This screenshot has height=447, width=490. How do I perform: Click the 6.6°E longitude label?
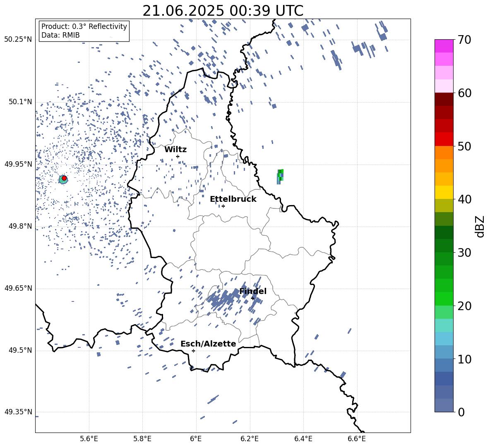point(357,439)
